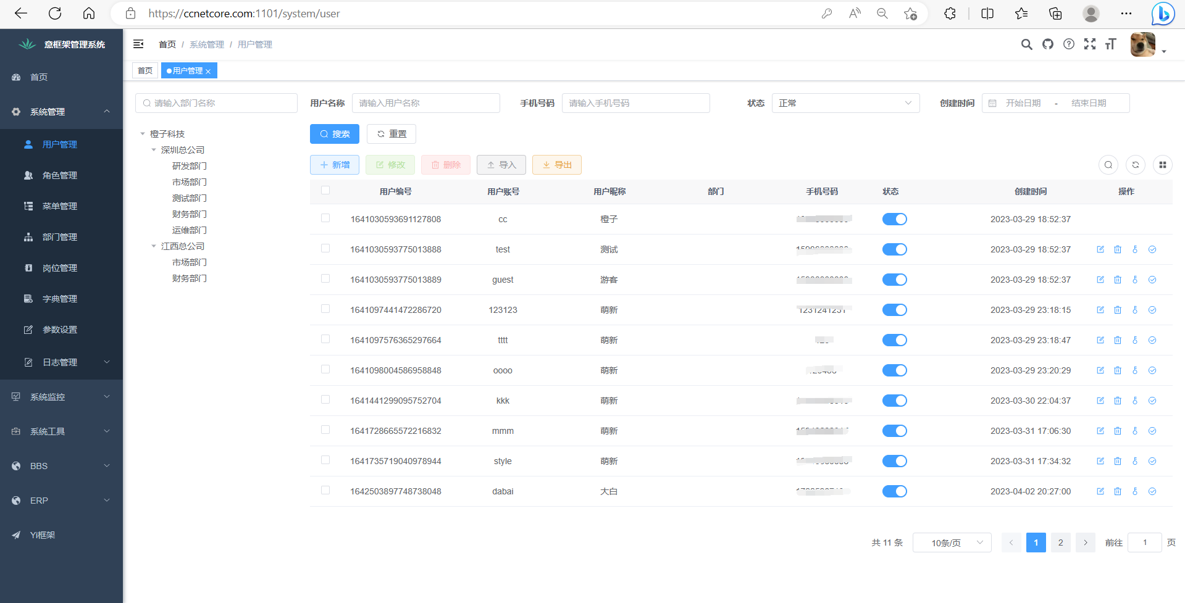Screen dimensions: 1185x603
Task: Toggle fullscreen mode icon
Action: click(x=1090, y=44)
